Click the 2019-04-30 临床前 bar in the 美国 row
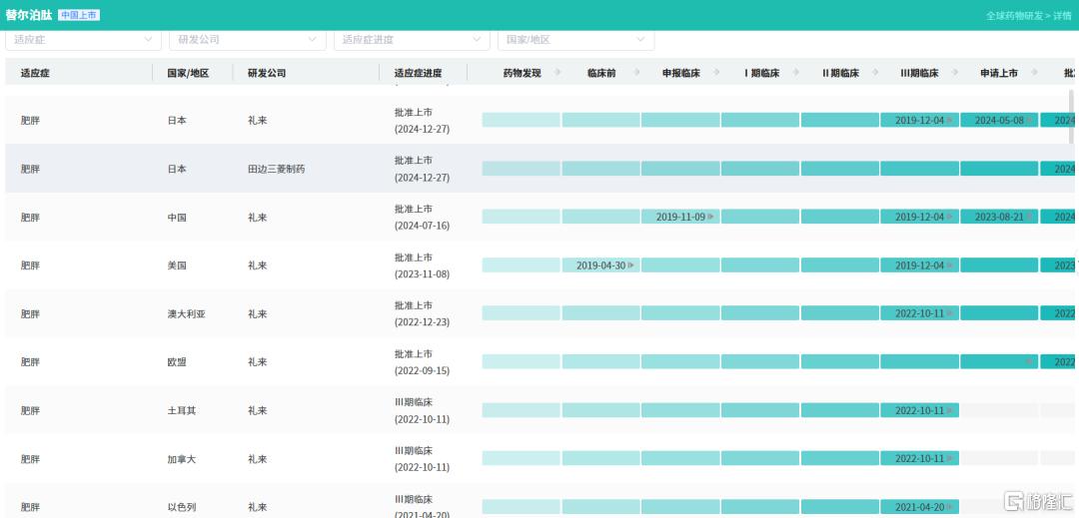The image size is (1079, 518). pyautogui.click(x=601, y=265)
